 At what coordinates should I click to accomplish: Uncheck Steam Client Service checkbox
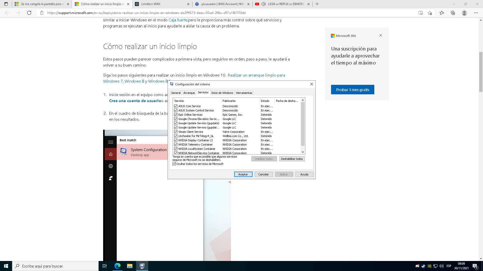click(x=176, y=132)
